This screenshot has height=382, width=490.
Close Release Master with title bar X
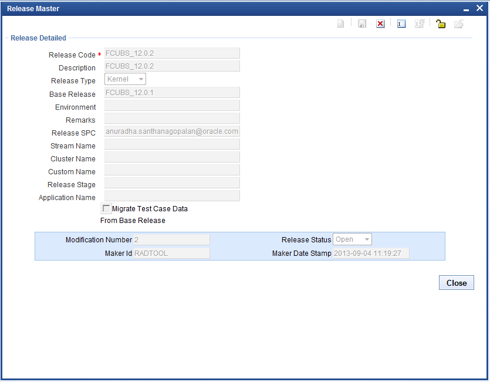click(479, 8)
